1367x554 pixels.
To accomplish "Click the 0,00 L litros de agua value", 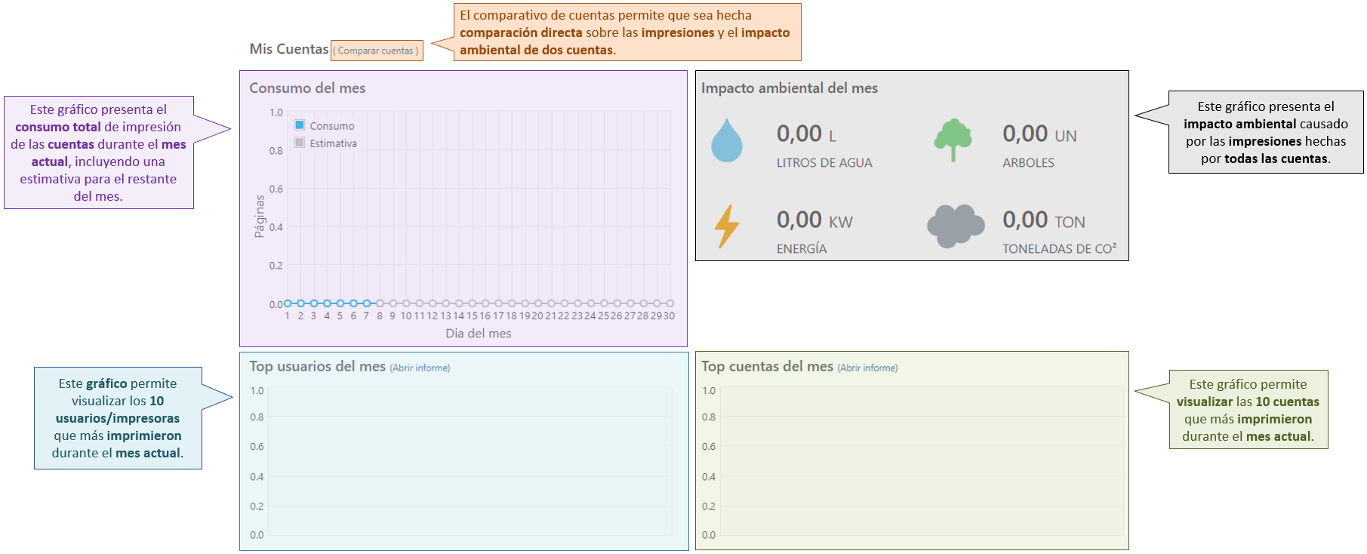I will pyautogui.click(x=805, y=134).
